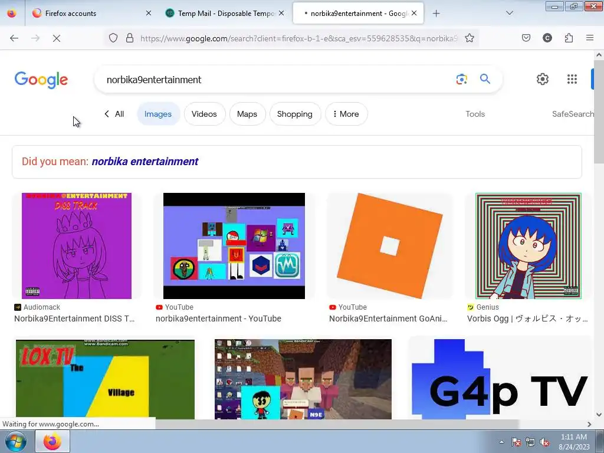Screen dimensions: 604x453
Task: Click the Genius source label
Action: [x=488, y=307]
